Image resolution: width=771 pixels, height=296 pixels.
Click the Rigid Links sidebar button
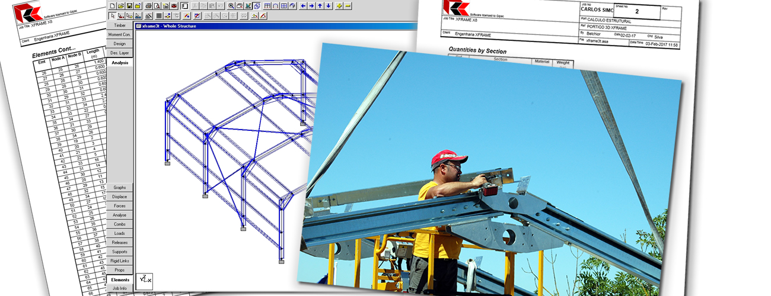(120, 261)
